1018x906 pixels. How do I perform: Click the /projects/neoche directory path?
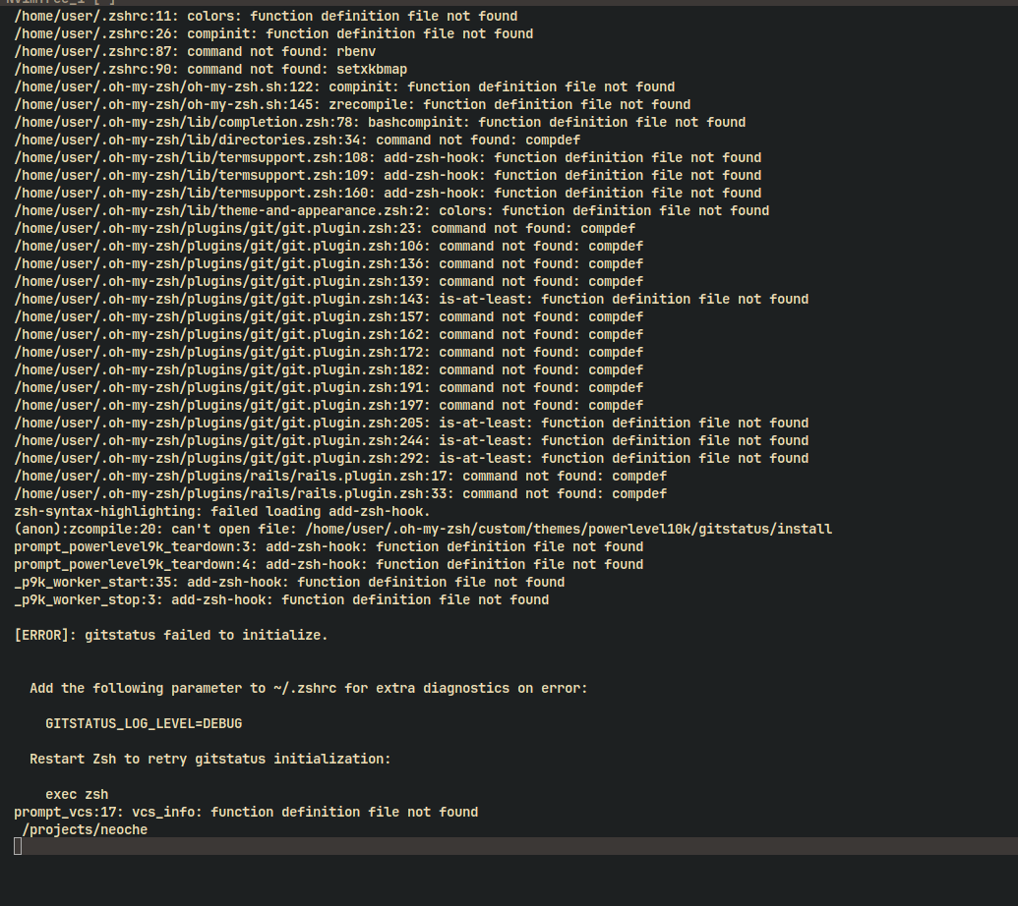(x=85, y=829)
